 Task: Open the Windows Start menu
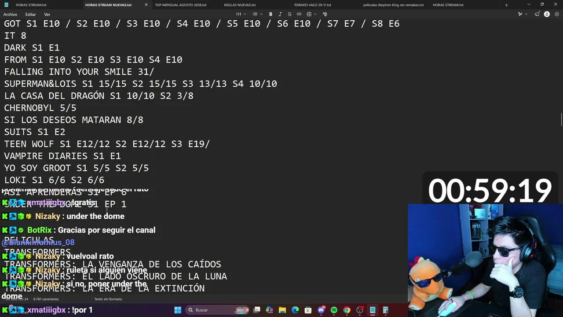click(178, 310)
